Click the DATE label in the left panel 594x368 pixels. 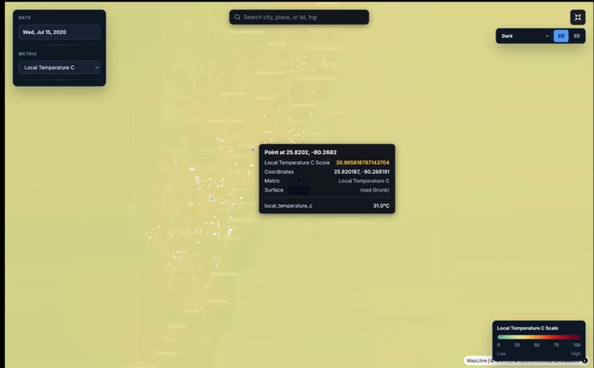[24, 18]
